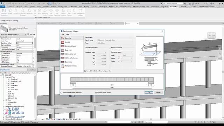Click the Retaining Walls ribbon tool
This screenshot has width=224, height=126.
tap(45, 12)
